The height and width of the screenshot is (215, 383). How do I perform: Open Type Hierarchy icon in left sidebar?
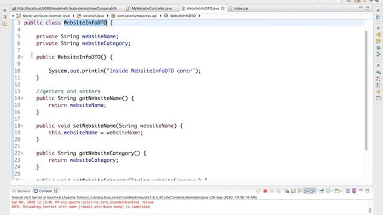tap(5, 17)
